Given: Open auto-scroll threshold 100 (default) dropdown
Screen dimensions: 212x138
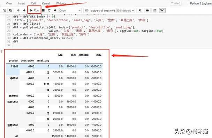Looking at the screenshot, I should 125,10.
